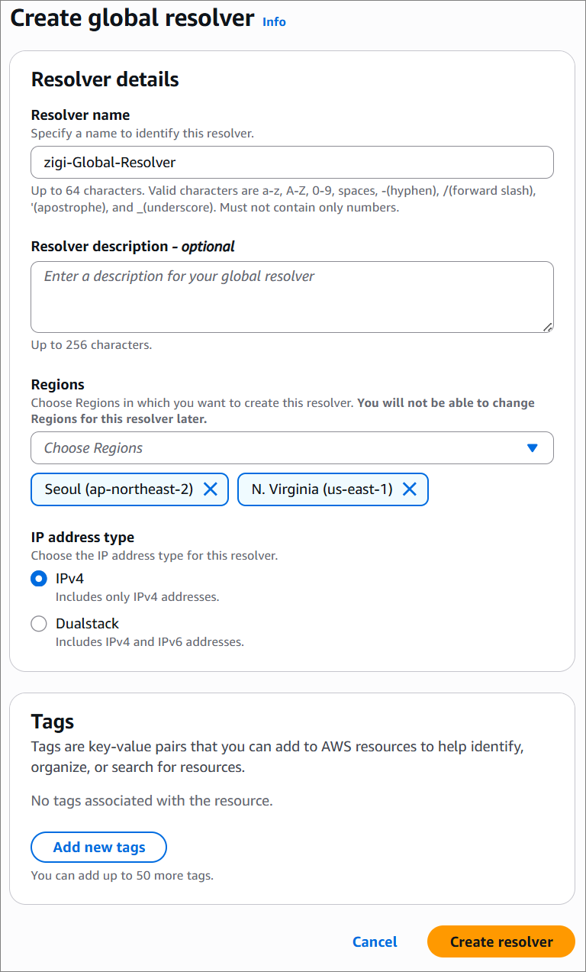
Task: Click the Resolver details section heading
Action: tap(105, 79)
